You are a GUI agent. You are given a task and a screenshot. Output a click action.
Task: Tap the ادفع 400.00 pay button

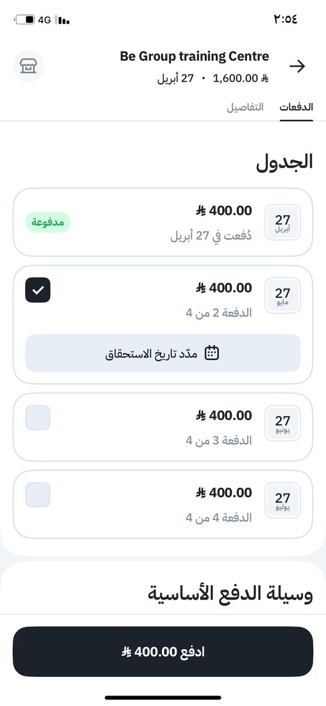click(163, 651)
